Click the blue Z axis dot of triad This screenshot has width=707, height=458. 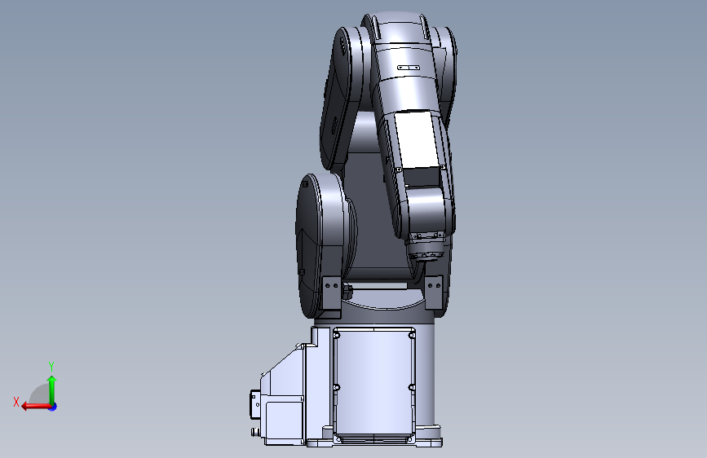53,407
